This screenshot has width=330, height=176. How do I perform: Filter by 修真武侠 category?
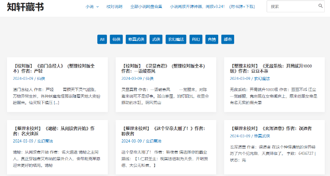tap(136, 39)
